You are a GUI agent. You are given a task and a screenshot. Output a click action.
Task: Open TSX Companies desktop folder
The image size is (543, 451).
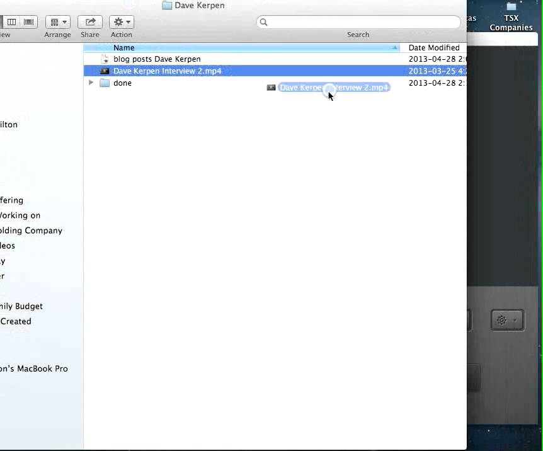tap(511, 17)
